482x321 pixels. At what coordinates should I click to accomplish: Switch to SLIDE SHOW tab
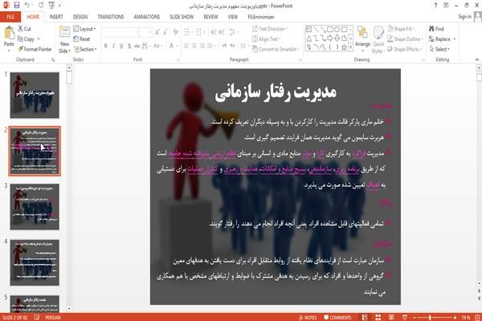tap(182, 17)
